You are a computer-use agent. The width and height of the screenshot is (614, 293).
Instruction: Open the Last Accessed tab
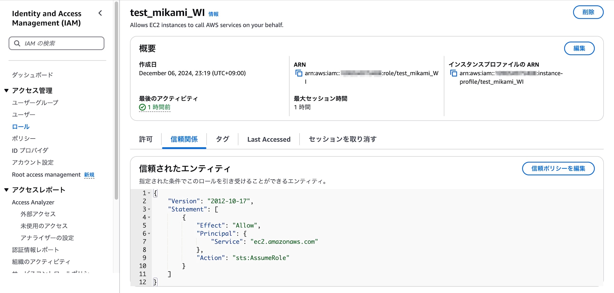pos(269,139)
